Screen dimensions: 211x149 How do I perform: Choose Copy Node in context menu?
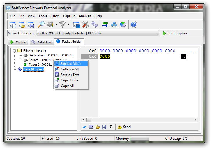coord(71,80)
